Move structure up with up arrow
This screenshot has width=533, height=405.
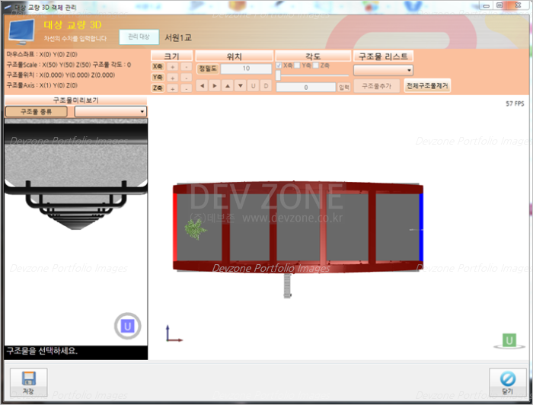tap(228, 85)
